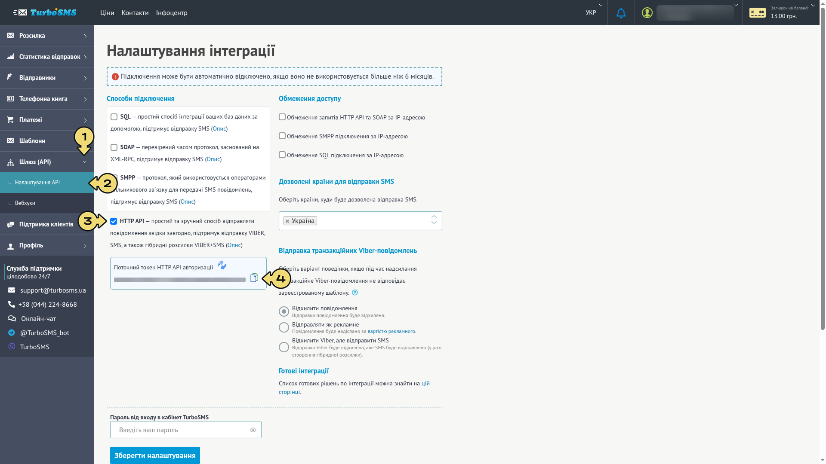Click the Профіль person icon
The width and height of the screenshot is (826, 464).
[10, 246]
